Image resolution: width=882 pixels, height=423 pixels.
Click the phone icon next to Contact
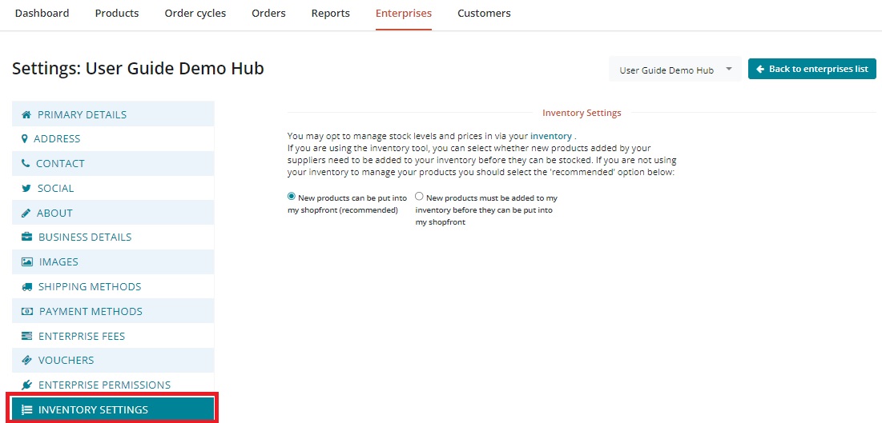(26, 163)
